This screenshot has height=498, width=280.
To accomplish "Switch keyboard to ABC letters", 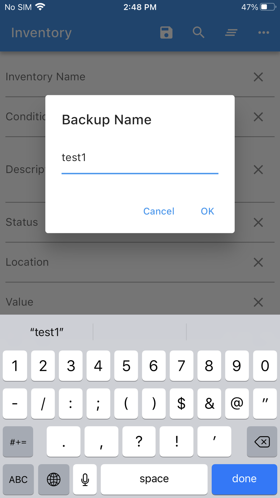I will [x=18, y=479].
